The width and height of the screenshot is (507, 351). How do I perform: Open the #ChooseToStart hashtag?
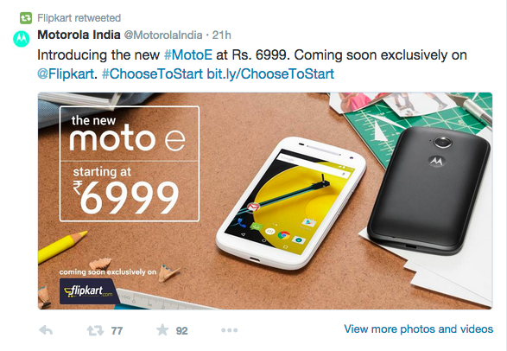click(152, 73)
